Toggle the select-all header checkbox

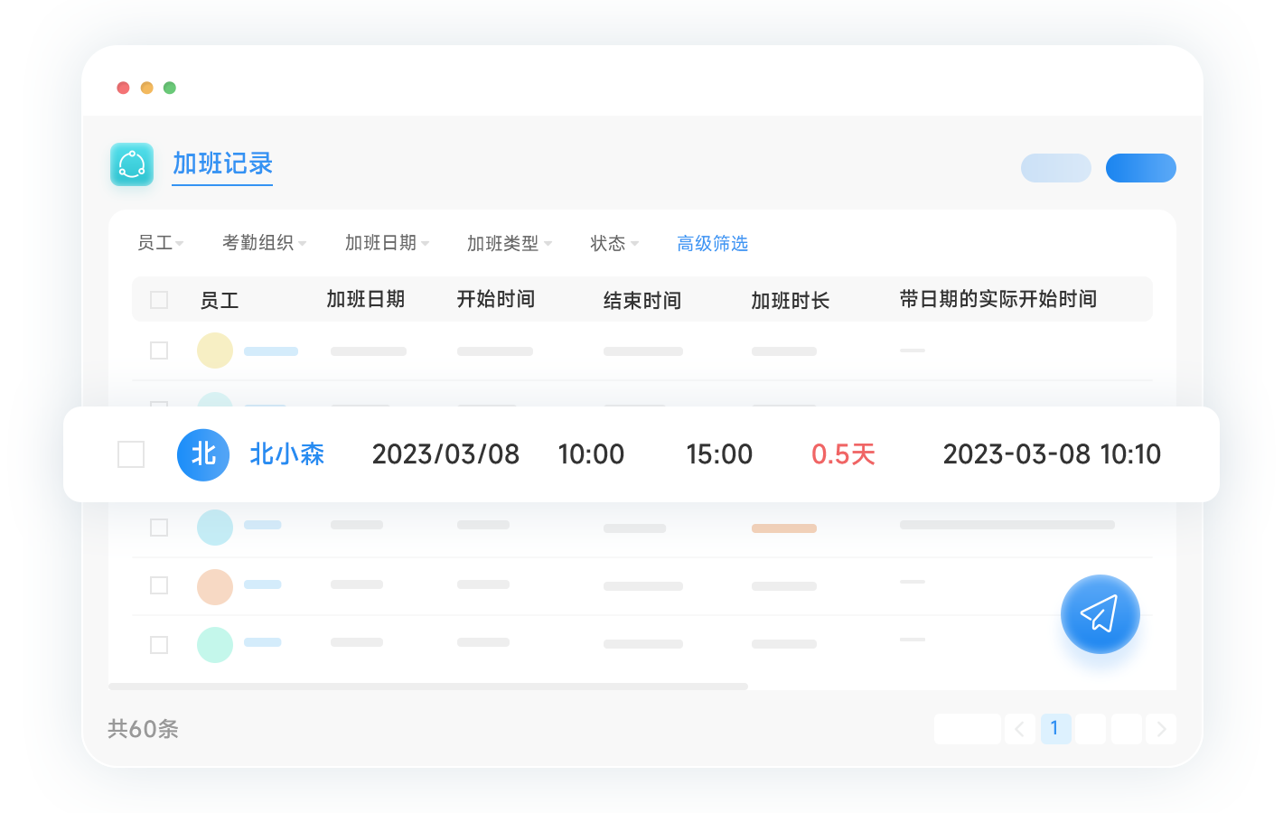click(x=159, y=300)
